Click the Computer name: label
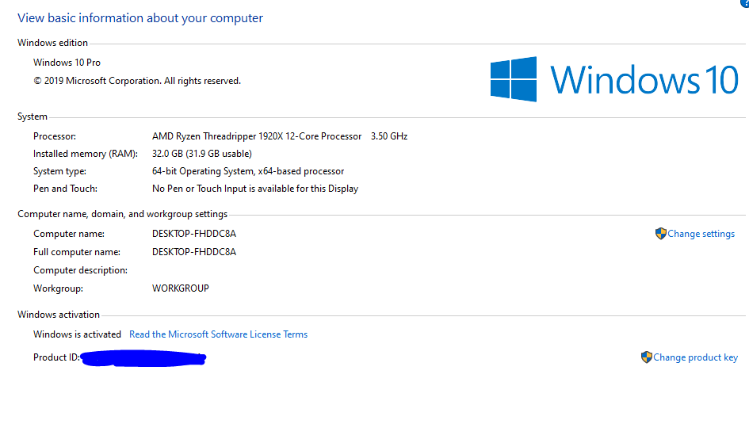749x443 pixels. (69, 234)
